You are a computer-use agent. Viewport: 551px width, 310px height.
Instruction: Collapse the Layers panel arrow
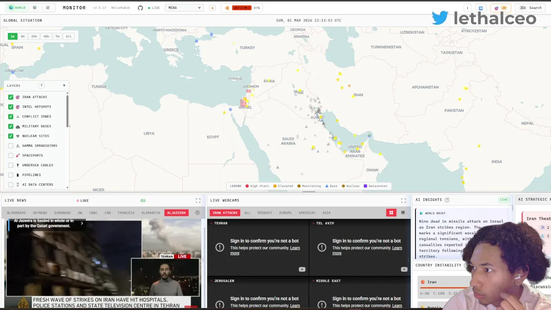[64, 86]
